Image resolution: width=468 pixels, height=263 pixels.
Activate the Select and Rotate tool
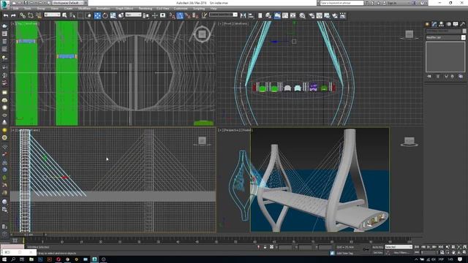105,15
